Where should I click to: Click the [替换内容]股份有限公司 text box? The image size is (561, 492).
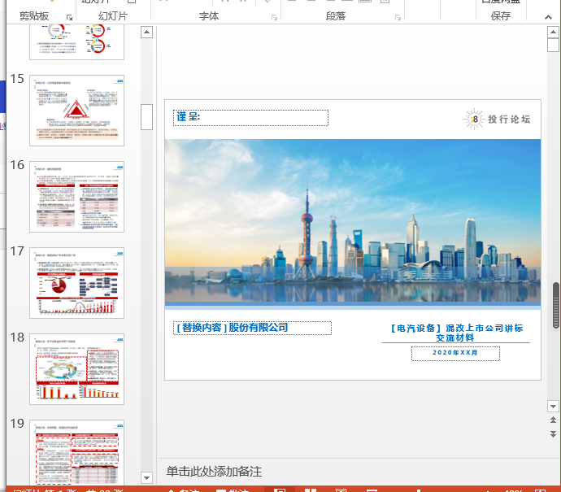252,328
